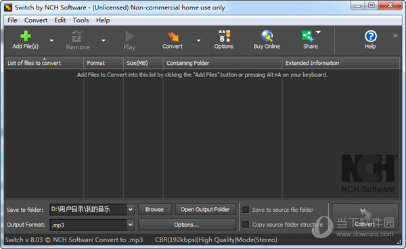This screenshot has height=249, width=406.
Task: Click the Switch app icon in title bar
Action: [8, 7]
